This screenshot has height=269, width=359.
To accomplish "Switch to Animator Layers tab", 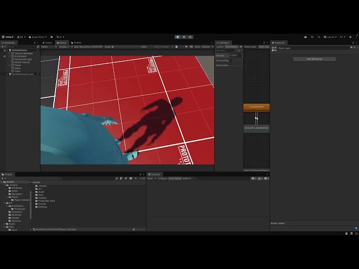I will click(x=220, y=47).
